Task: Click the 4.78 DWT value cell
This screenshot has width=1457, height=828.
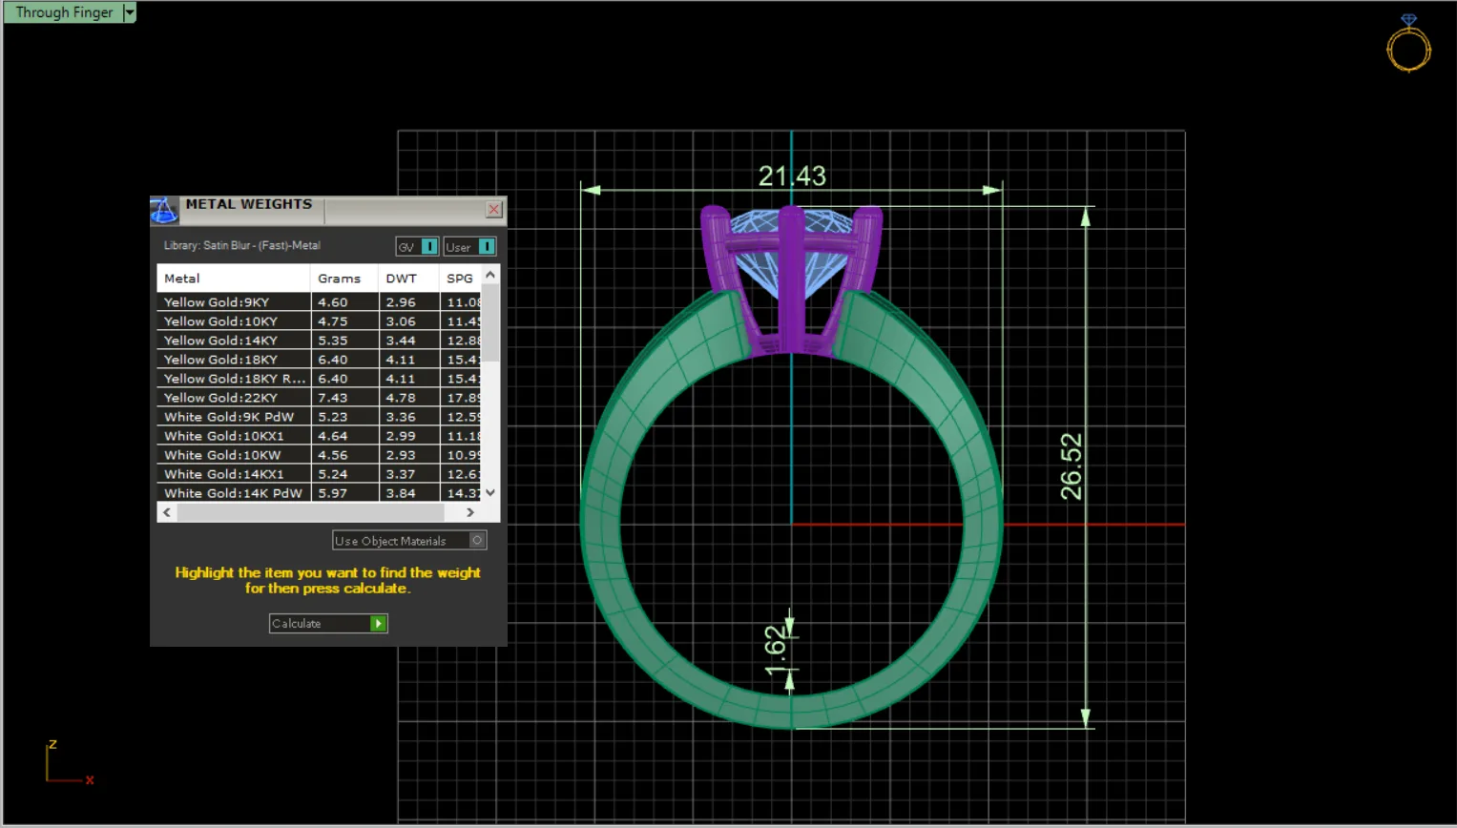Action: coord(408,398)
